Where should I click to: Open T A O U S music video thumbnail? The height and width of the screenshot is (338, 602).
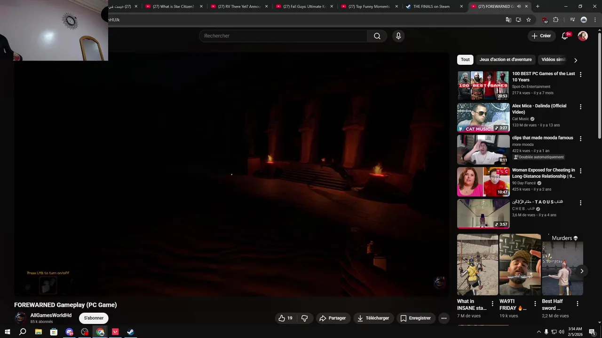(483, 214)
